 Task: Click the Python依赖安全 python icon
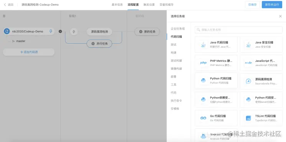coord(203,99)
